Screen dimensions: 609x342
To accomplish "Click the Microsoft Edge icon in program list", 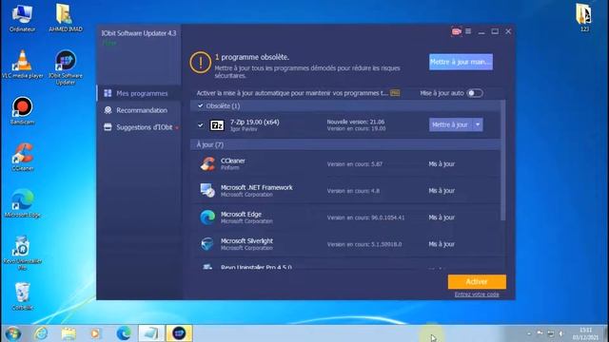I will tap(207, 218).
